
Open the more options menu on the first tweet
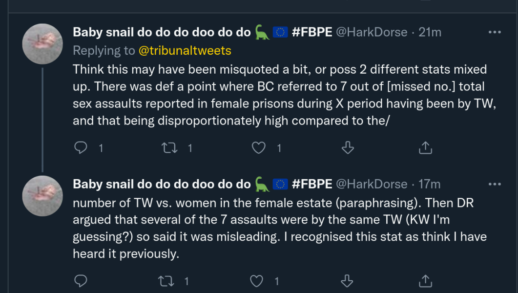tap(495, 33)
